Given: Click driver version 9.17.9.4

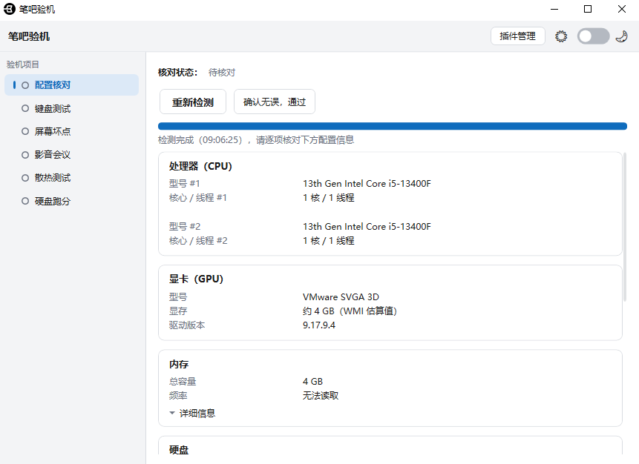Looking at the screenshot, I should click(319, 325).
